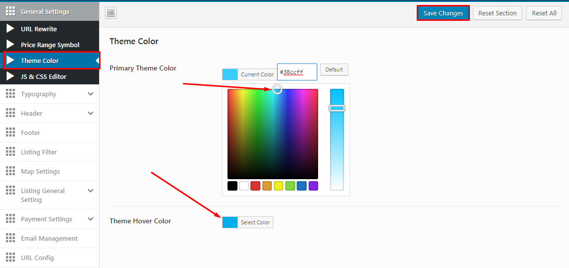Expand Listing General Setting section
Screen dimensions: 569x268
(90, 191)
